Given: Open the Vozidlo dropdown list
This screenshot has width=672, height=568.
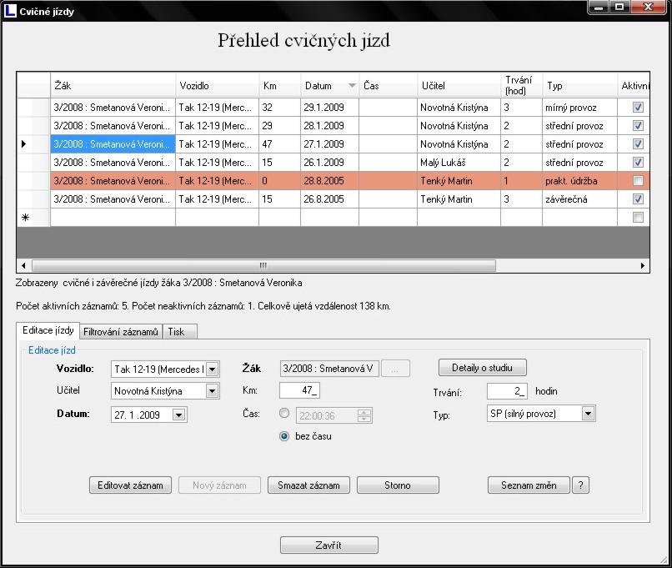Looking at the screenshot, I should (x=212, y=369).
